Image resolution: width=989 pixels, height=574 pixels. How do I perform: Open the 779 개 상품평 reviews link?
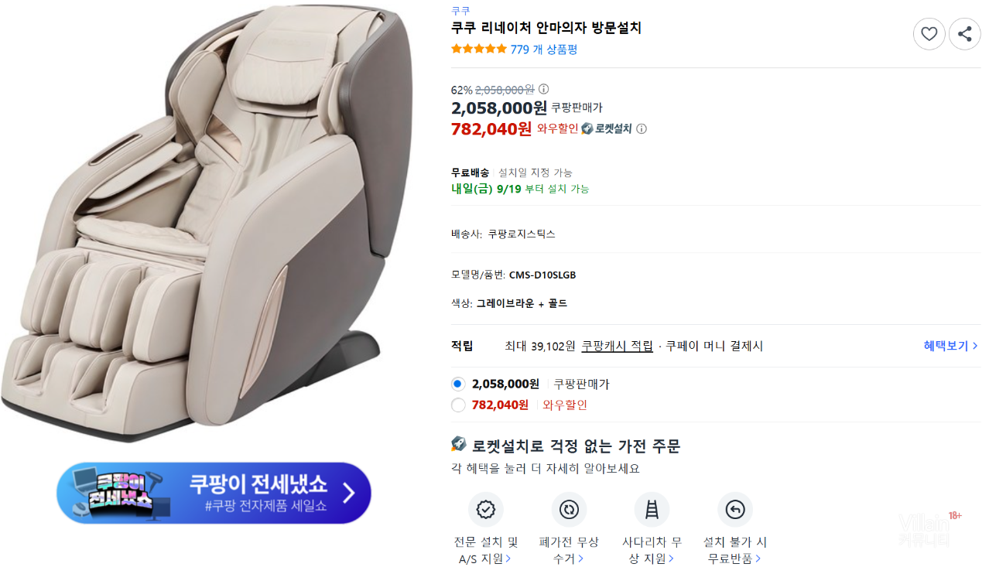pyautogui.click(x=543, y=50)
